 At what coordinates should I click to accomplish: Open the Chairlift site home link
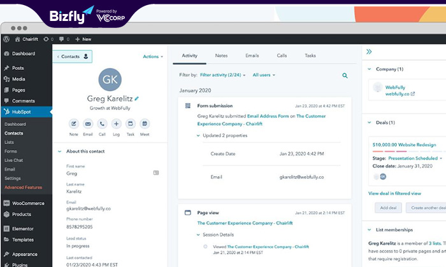click(27, 39)
